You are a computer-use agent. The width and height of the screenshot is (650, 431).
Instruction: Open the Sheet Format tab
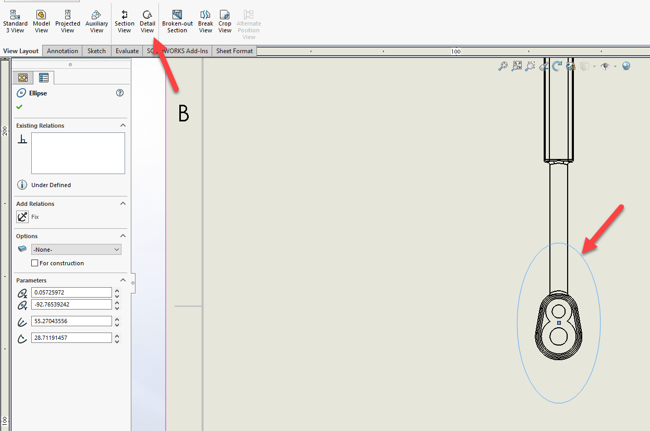point(234,51)
